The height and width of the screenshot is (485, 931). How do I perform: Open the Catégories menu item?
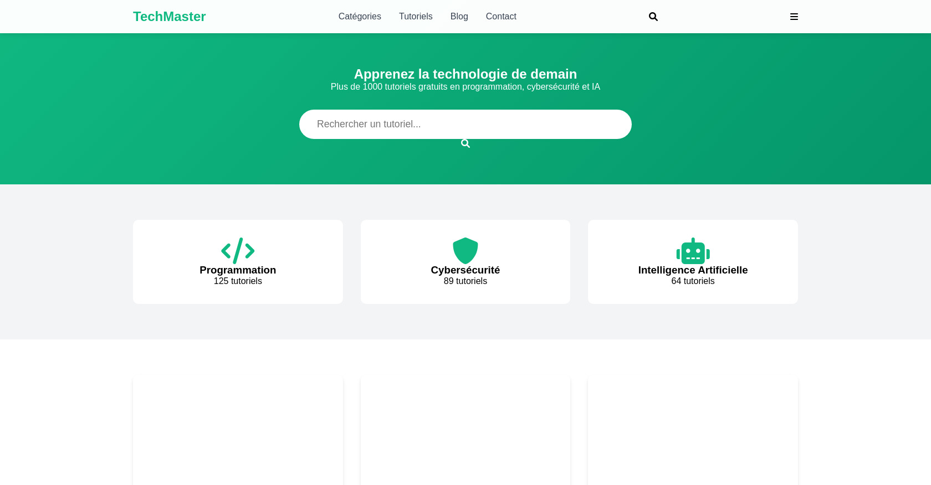coord(360,17)
